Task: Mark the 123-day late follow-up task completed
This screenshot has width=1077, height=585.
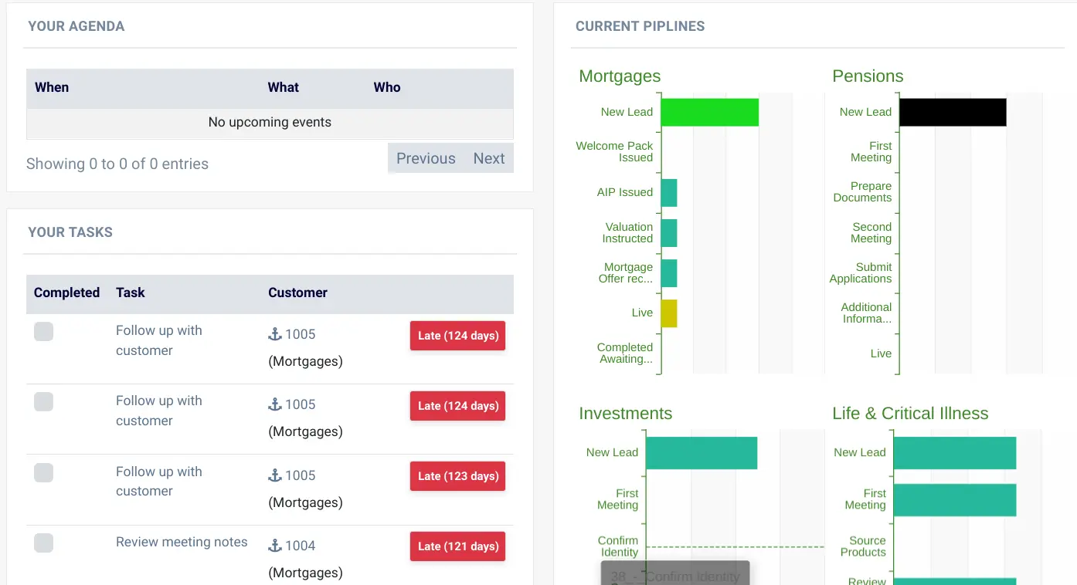Action: 43,472
